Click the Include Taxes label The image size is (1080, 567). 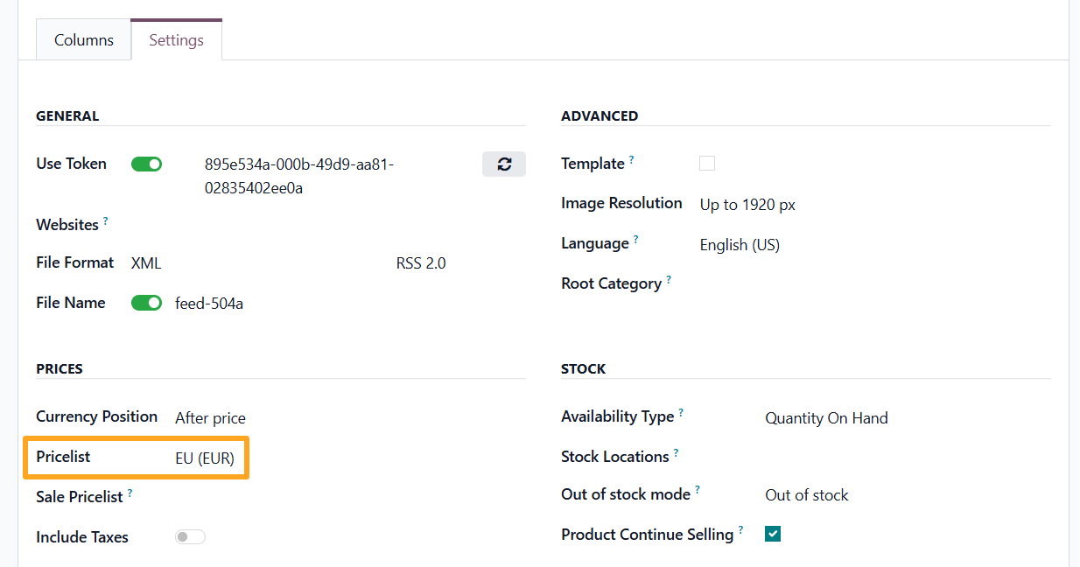(82, 537)
